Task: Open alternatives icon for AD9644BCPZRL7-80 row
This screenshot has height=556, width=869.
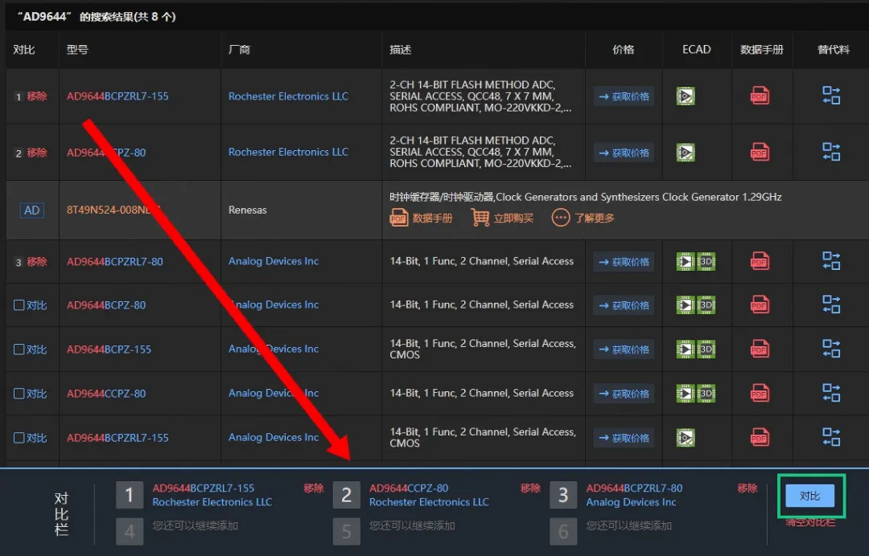Action: pos(831,260)
